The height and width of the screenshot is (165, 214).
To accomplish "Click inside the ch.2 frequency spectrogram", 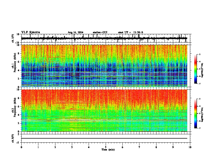I will (x=104, y=111).
